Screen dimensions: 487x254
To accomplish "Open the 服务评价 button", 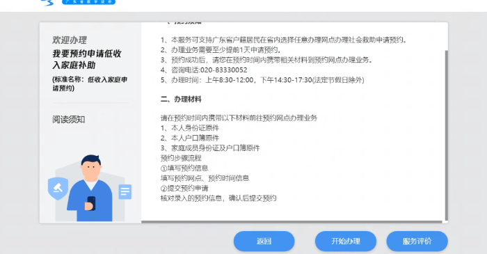I will point(417,241).
